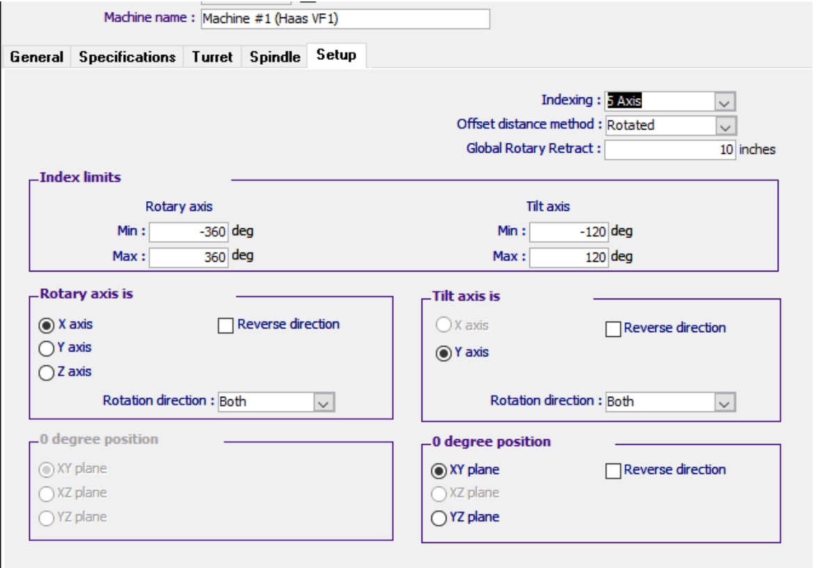
Task: Open the Specifications tab
Action: [x=127, y=58]
